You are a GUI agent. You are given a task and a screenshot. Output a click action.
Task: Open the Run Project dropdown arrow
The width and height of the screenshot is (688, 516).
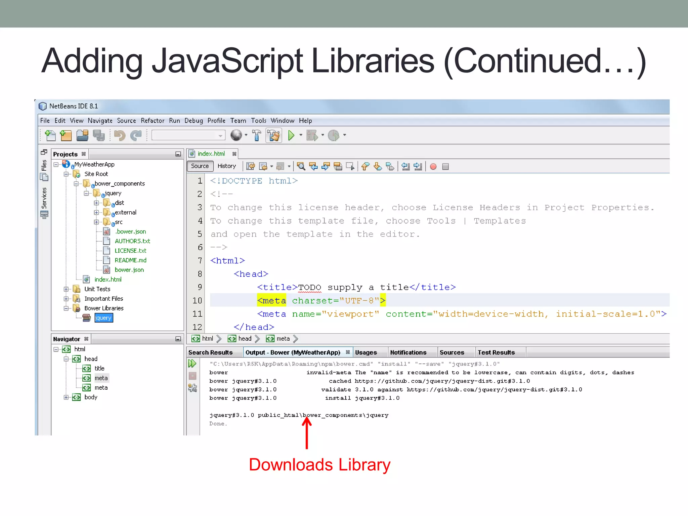(301, 135)
